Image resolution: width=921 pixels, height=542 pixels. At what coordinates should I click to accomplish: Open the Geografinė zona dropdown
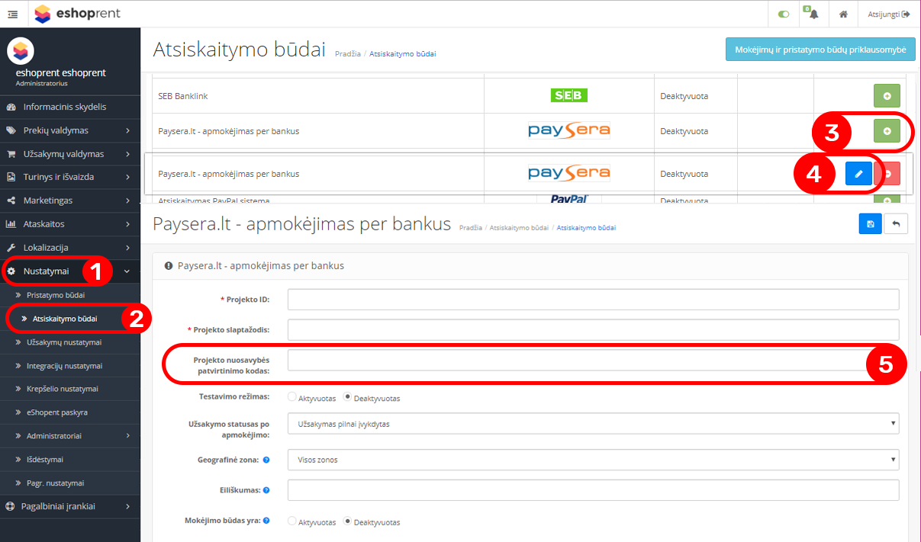[x=593, y=459]
